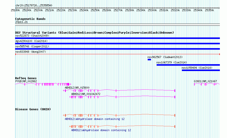This screenshot has height=138, width=227.
Task: Select the nsv1059494 (Coe2014) variant label
Action: [197, 68]
